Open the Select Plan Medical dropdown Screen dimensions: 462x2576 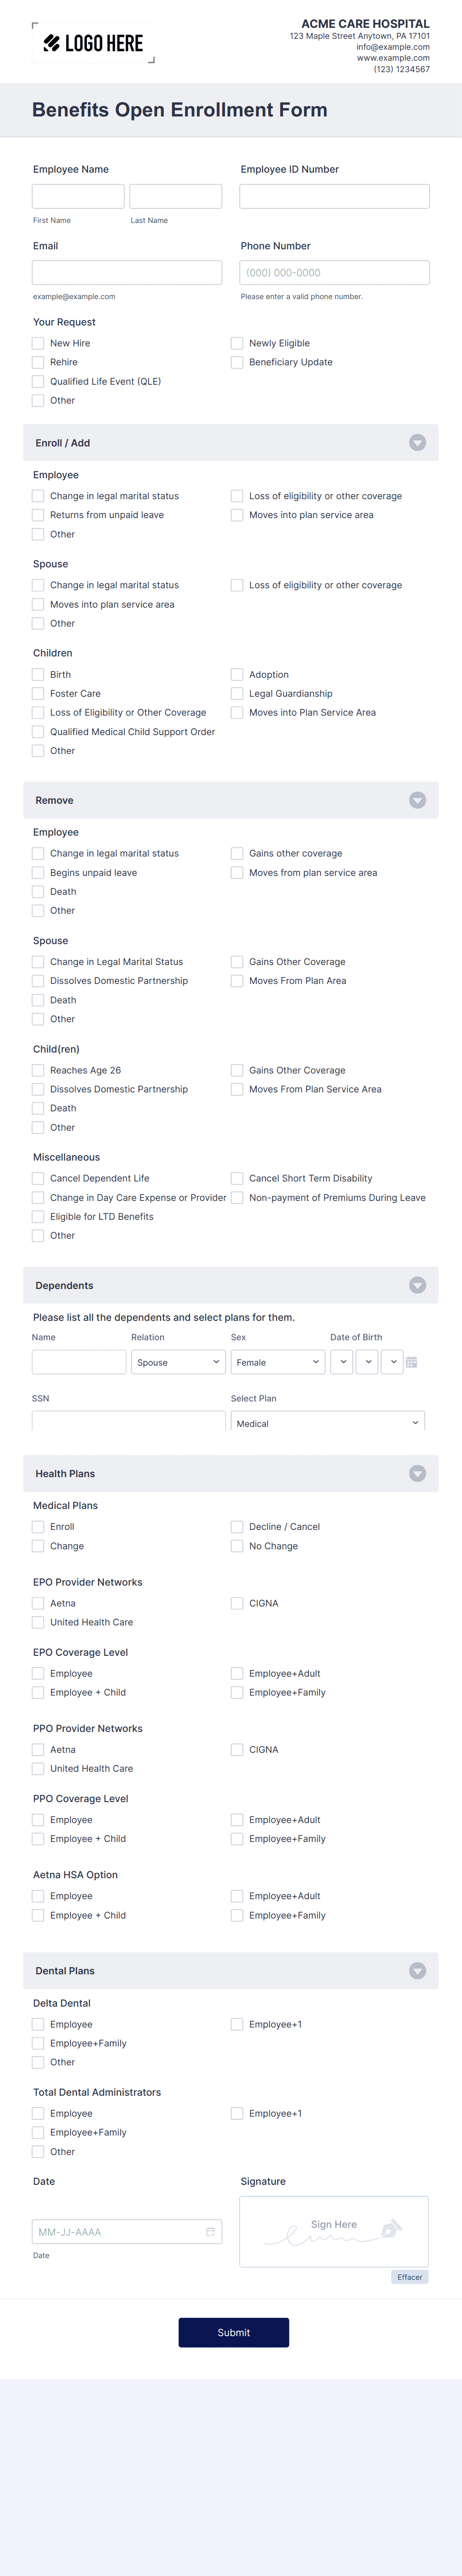tap(328, 1422)
